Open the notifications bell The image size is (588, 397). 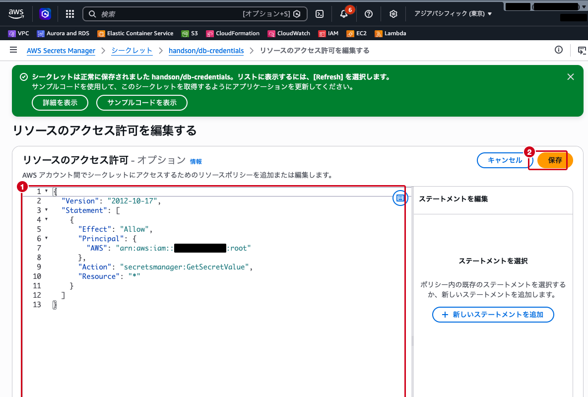coord(344,14)
